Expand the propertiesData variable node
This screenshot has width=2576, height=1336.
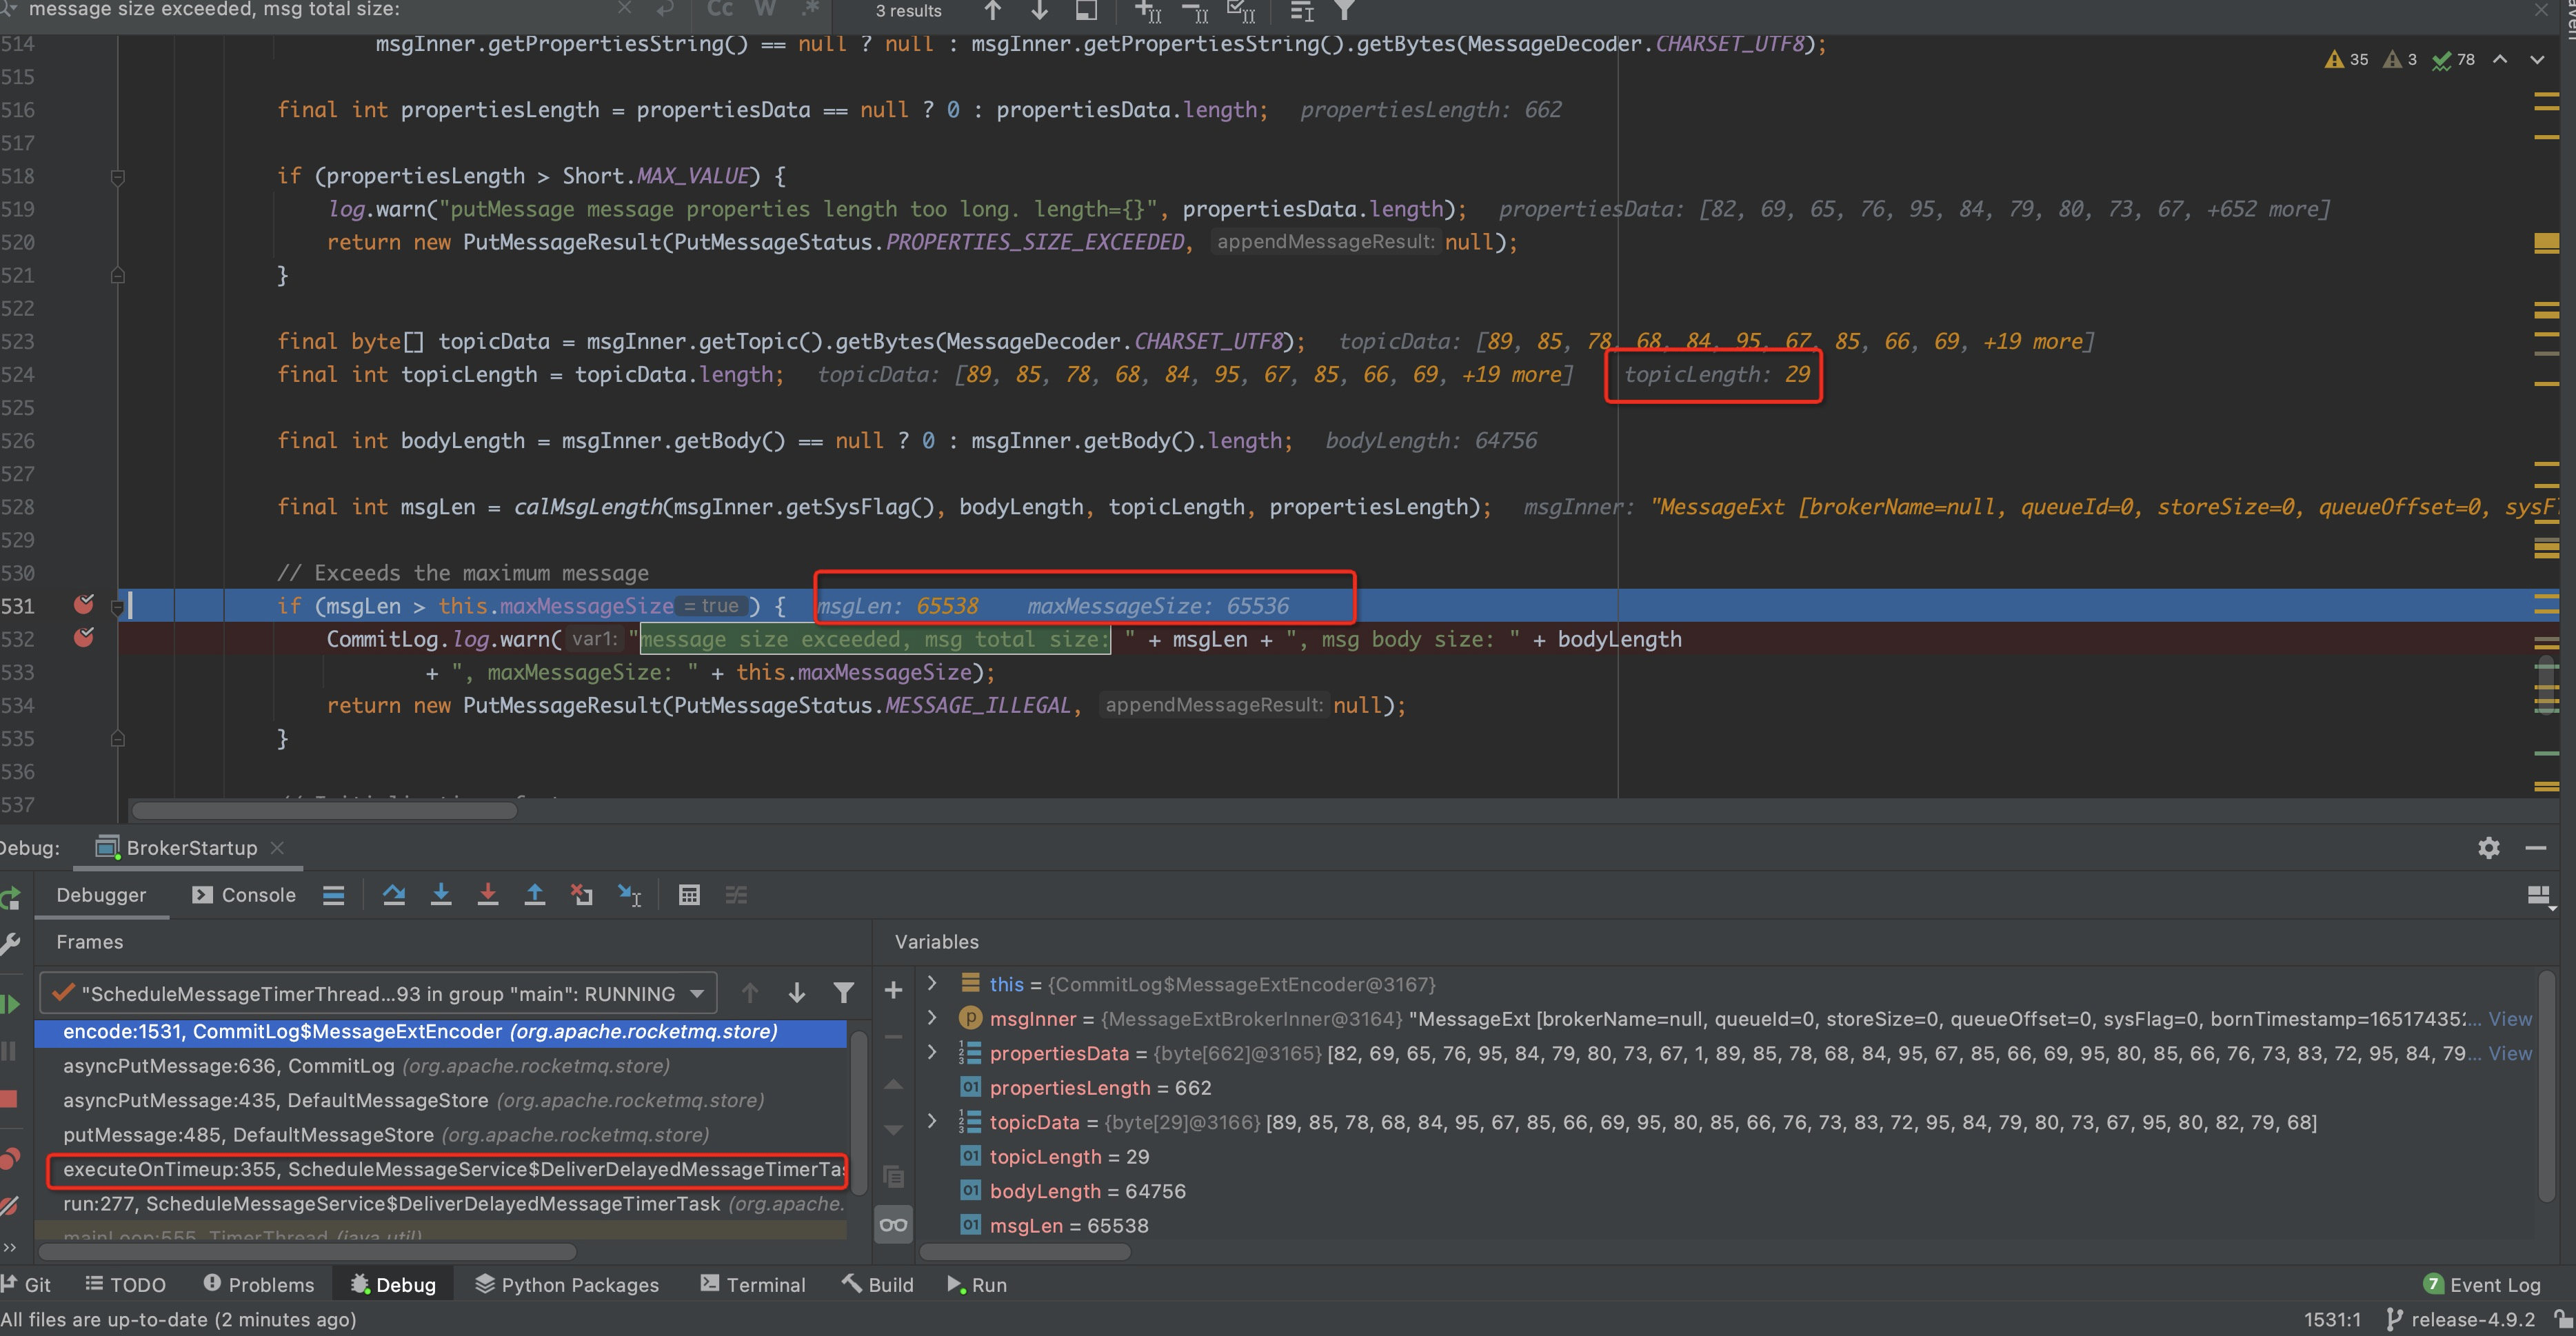coord(932,1053)
